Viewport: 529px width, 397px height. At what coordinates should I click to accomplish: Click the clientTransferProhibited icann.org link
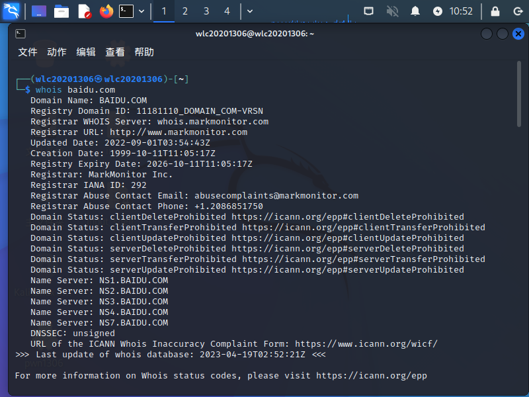point(364,227)
